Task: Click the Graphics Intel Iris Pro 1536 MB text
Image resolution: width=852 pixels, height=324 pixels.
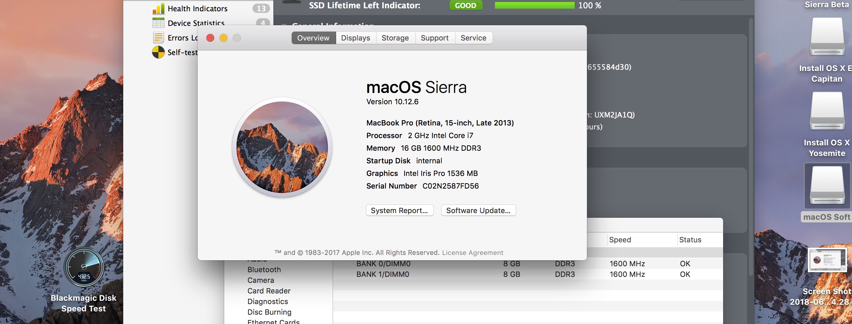Action: click(x=422, y=173)
